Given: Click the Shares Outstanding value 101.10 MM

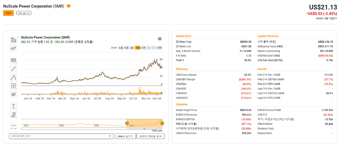Looking at the screenshot, I should click(x=326, y=51).
